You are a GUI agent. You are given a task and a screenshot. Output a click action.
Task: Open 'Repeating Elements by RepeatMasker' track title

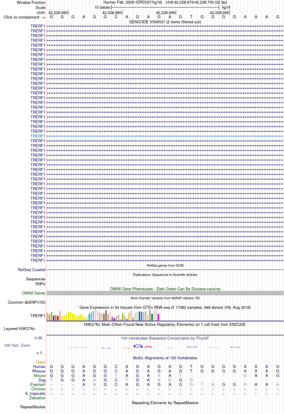coord(165,403)
